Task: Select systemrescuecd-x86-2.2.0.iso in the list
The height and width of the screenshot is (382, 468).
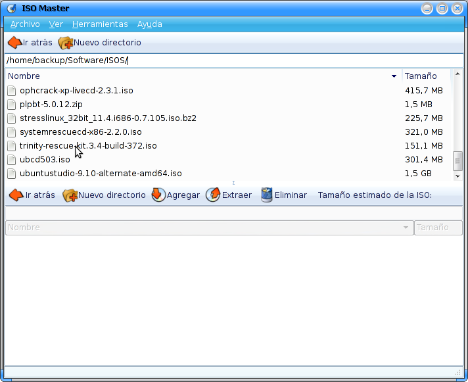Action: [x=80, y=132]
